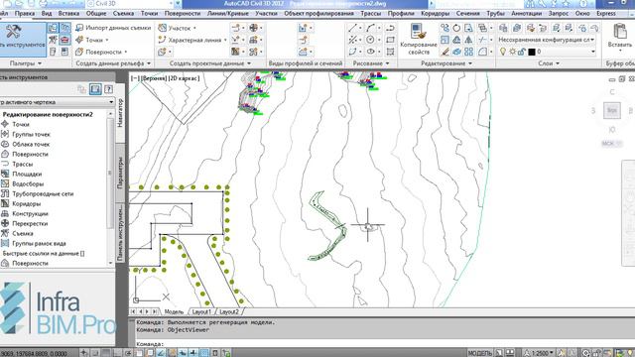Click the Copy Properties brush icon

point(418,32)
